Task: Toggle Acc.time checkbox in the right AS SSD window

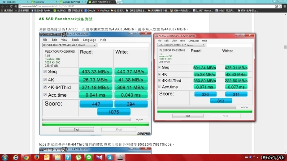Action: click(160, 87)
